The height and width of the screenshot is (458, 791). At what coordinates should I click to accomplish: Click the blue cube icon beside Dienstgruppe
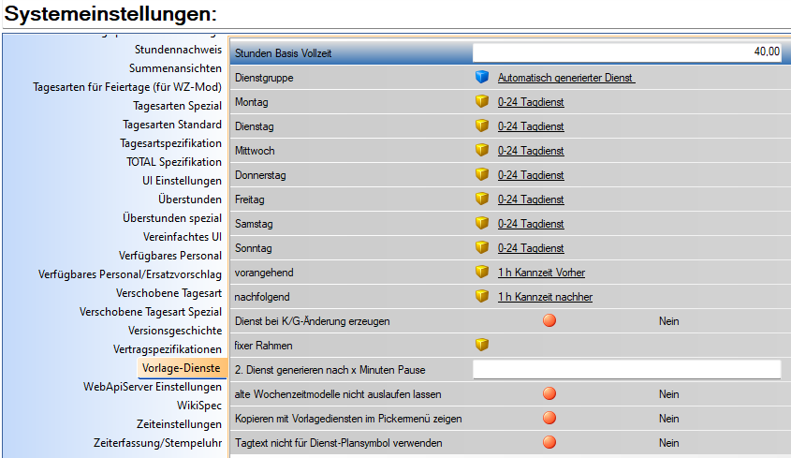point(482,78)
